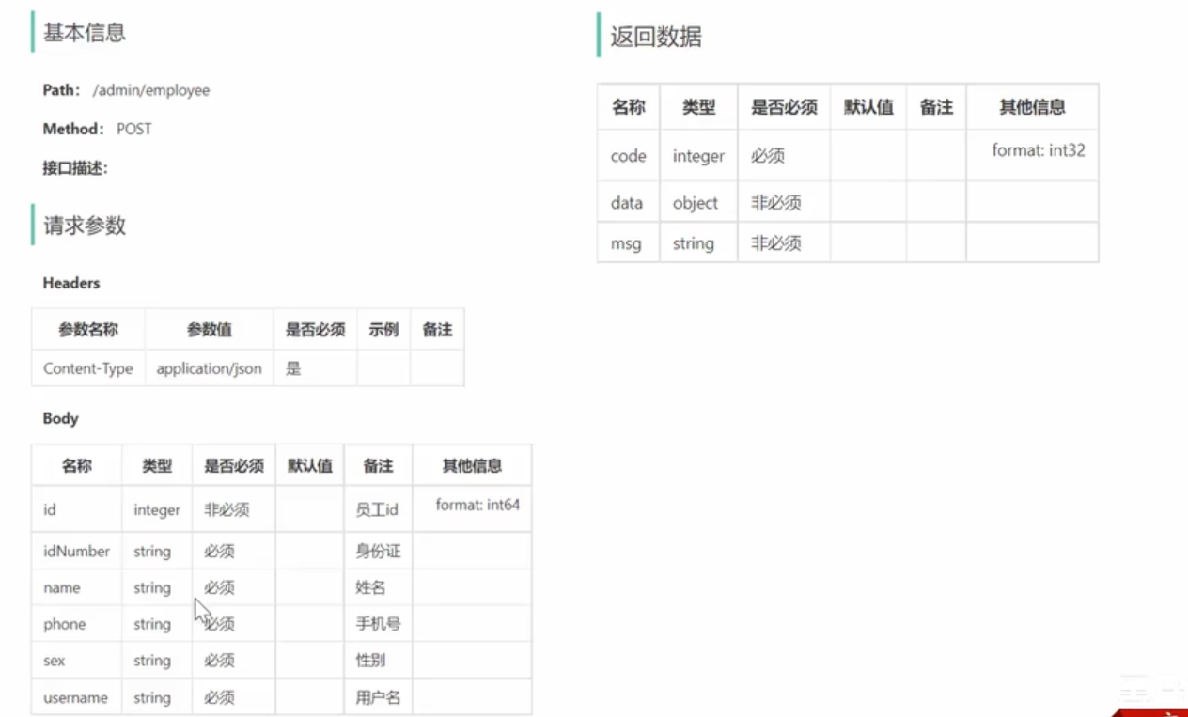Click the 其他信息 header in 返回数据 table
1188x717 pixels.
1032,107
